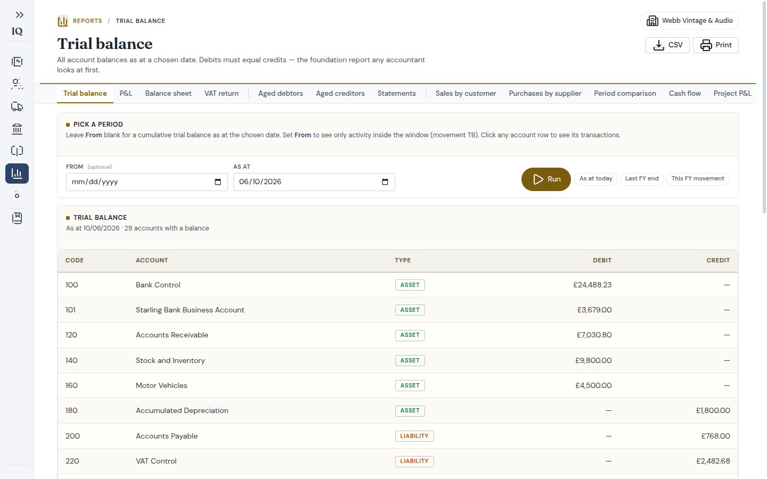Image resolution: width=767 pixels, height=479 pixels.
Task: Switch to the Trial balance tab
Action: (85, 93)
